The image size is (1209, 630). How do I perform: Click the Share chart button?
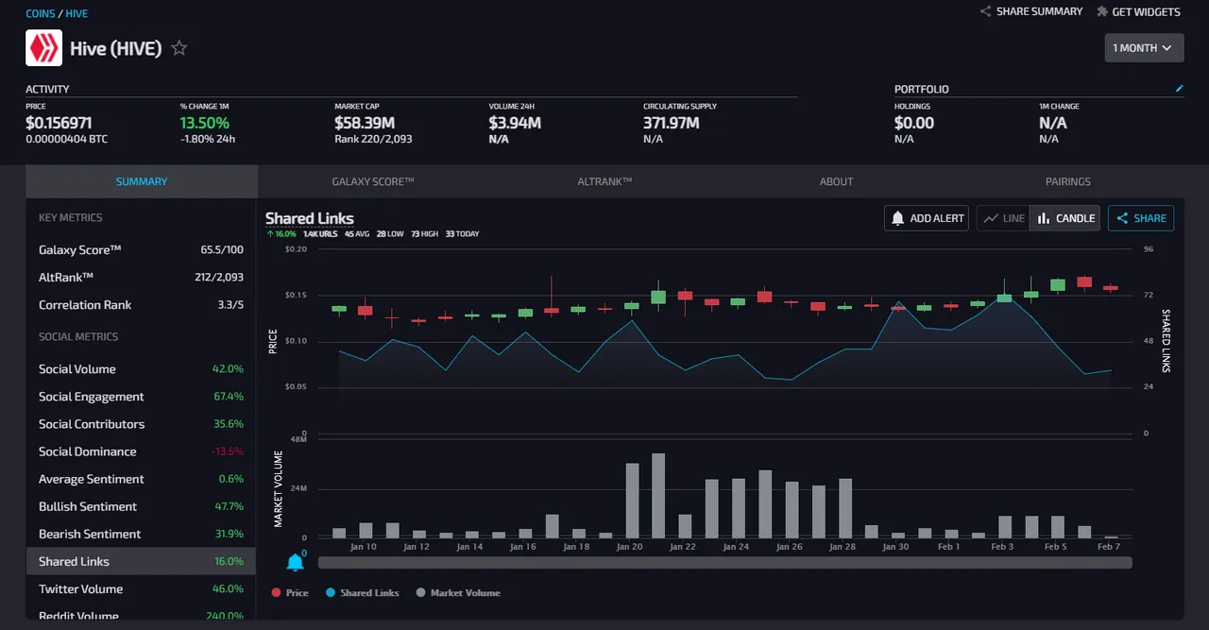(x=1141, y=218)
